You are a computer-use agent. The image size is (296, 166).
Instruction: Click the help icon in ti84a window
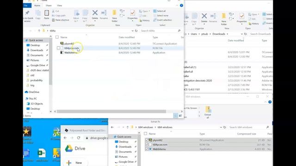point(181,6)
